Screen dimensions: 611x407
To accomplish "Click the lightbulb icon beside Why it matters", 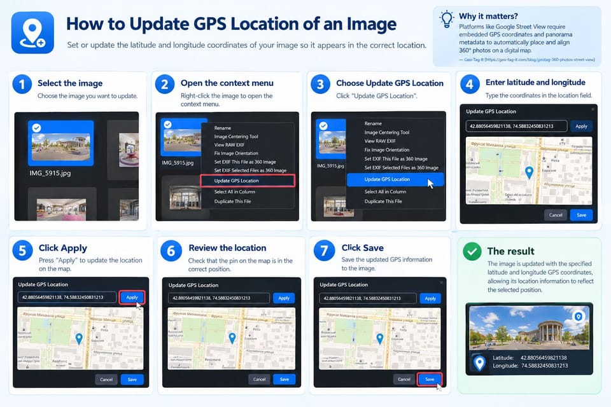I will (447, 18).
